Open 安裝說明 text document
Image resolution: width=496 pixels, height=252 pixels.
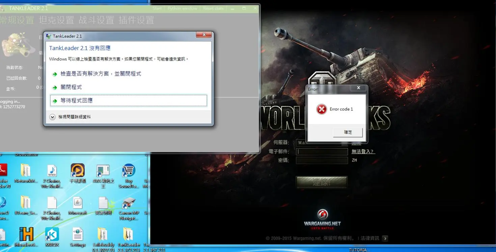[x=103, y=205]
